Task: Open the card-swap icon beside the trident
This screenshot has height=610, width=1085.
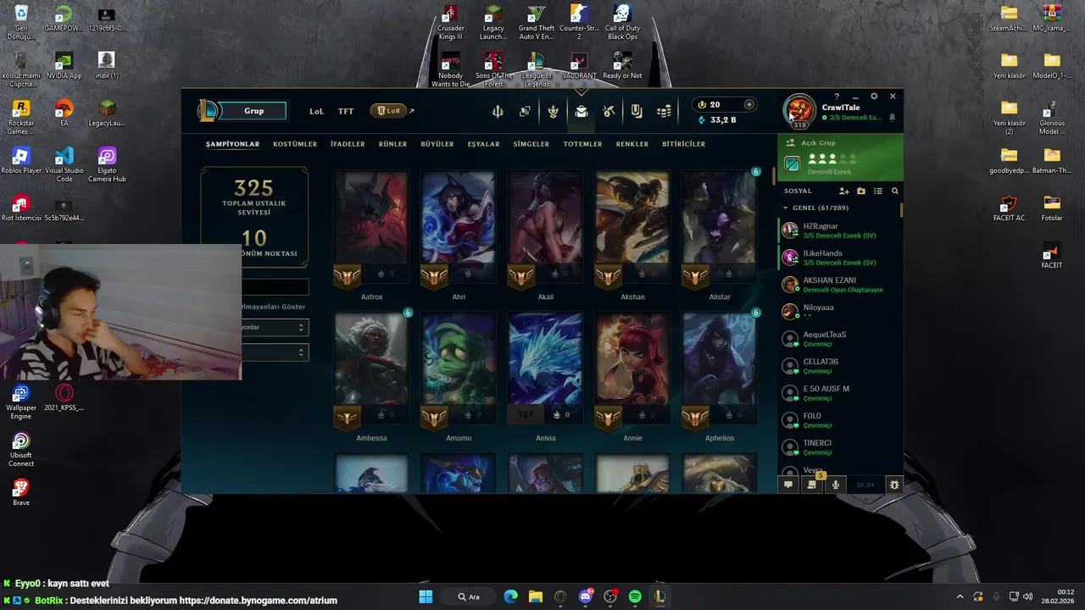Action: coord(525,111)
